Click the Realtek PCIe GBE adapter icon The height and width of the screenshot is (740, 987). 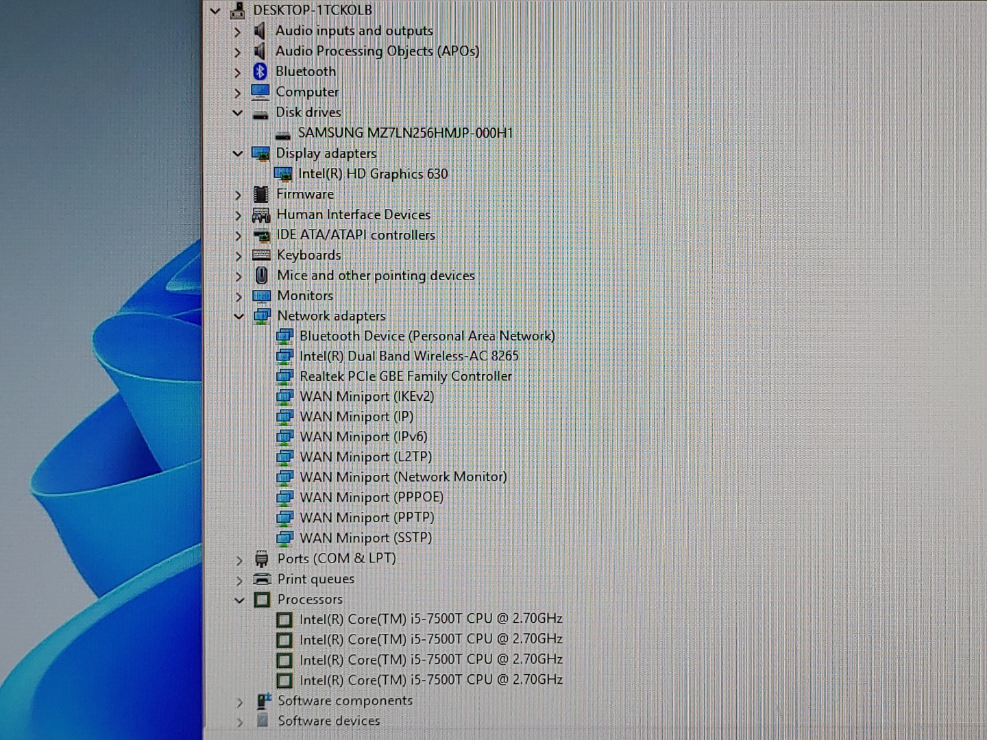284,377
